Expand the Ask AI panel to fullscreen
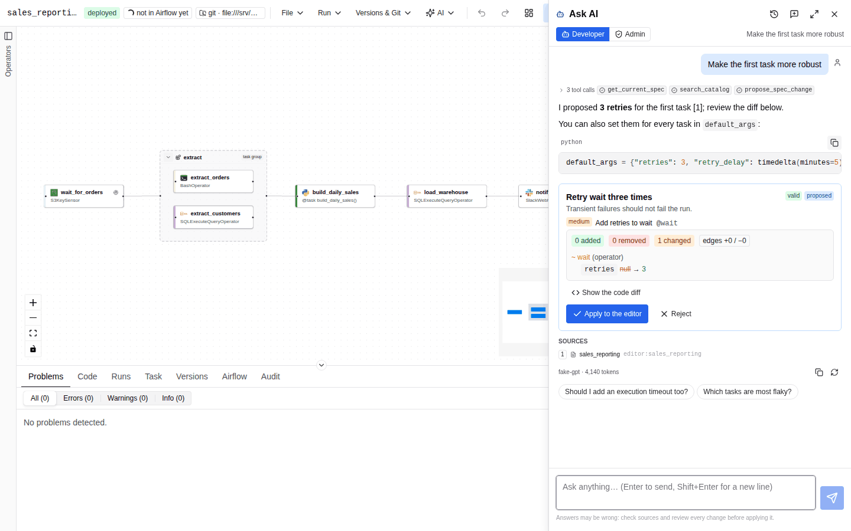The width and height of the screenshot is (851, 531). pyautogui.click(x=814, y=14)
